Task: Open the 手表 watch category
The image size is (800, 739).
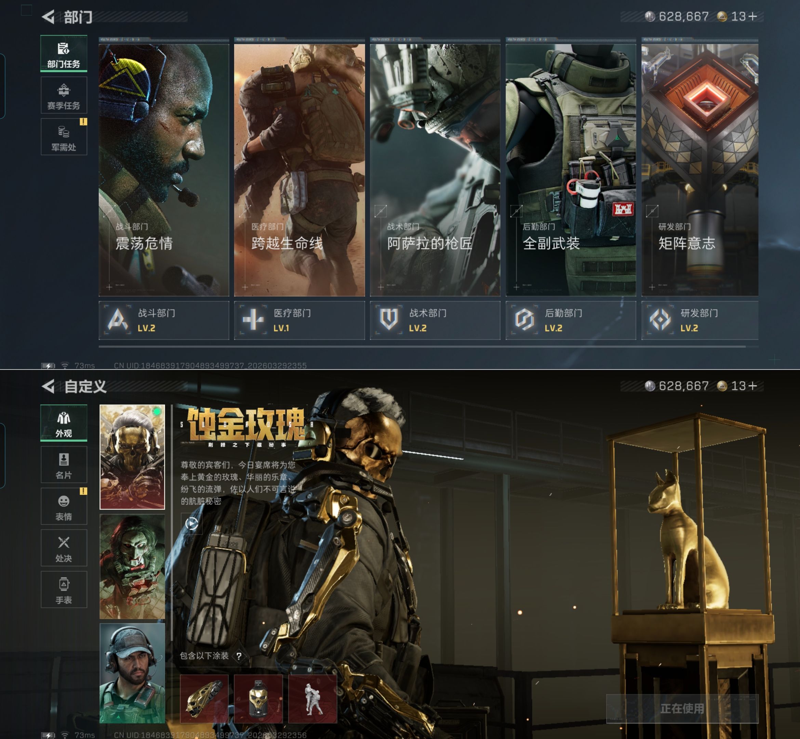Action: point(64,589)
